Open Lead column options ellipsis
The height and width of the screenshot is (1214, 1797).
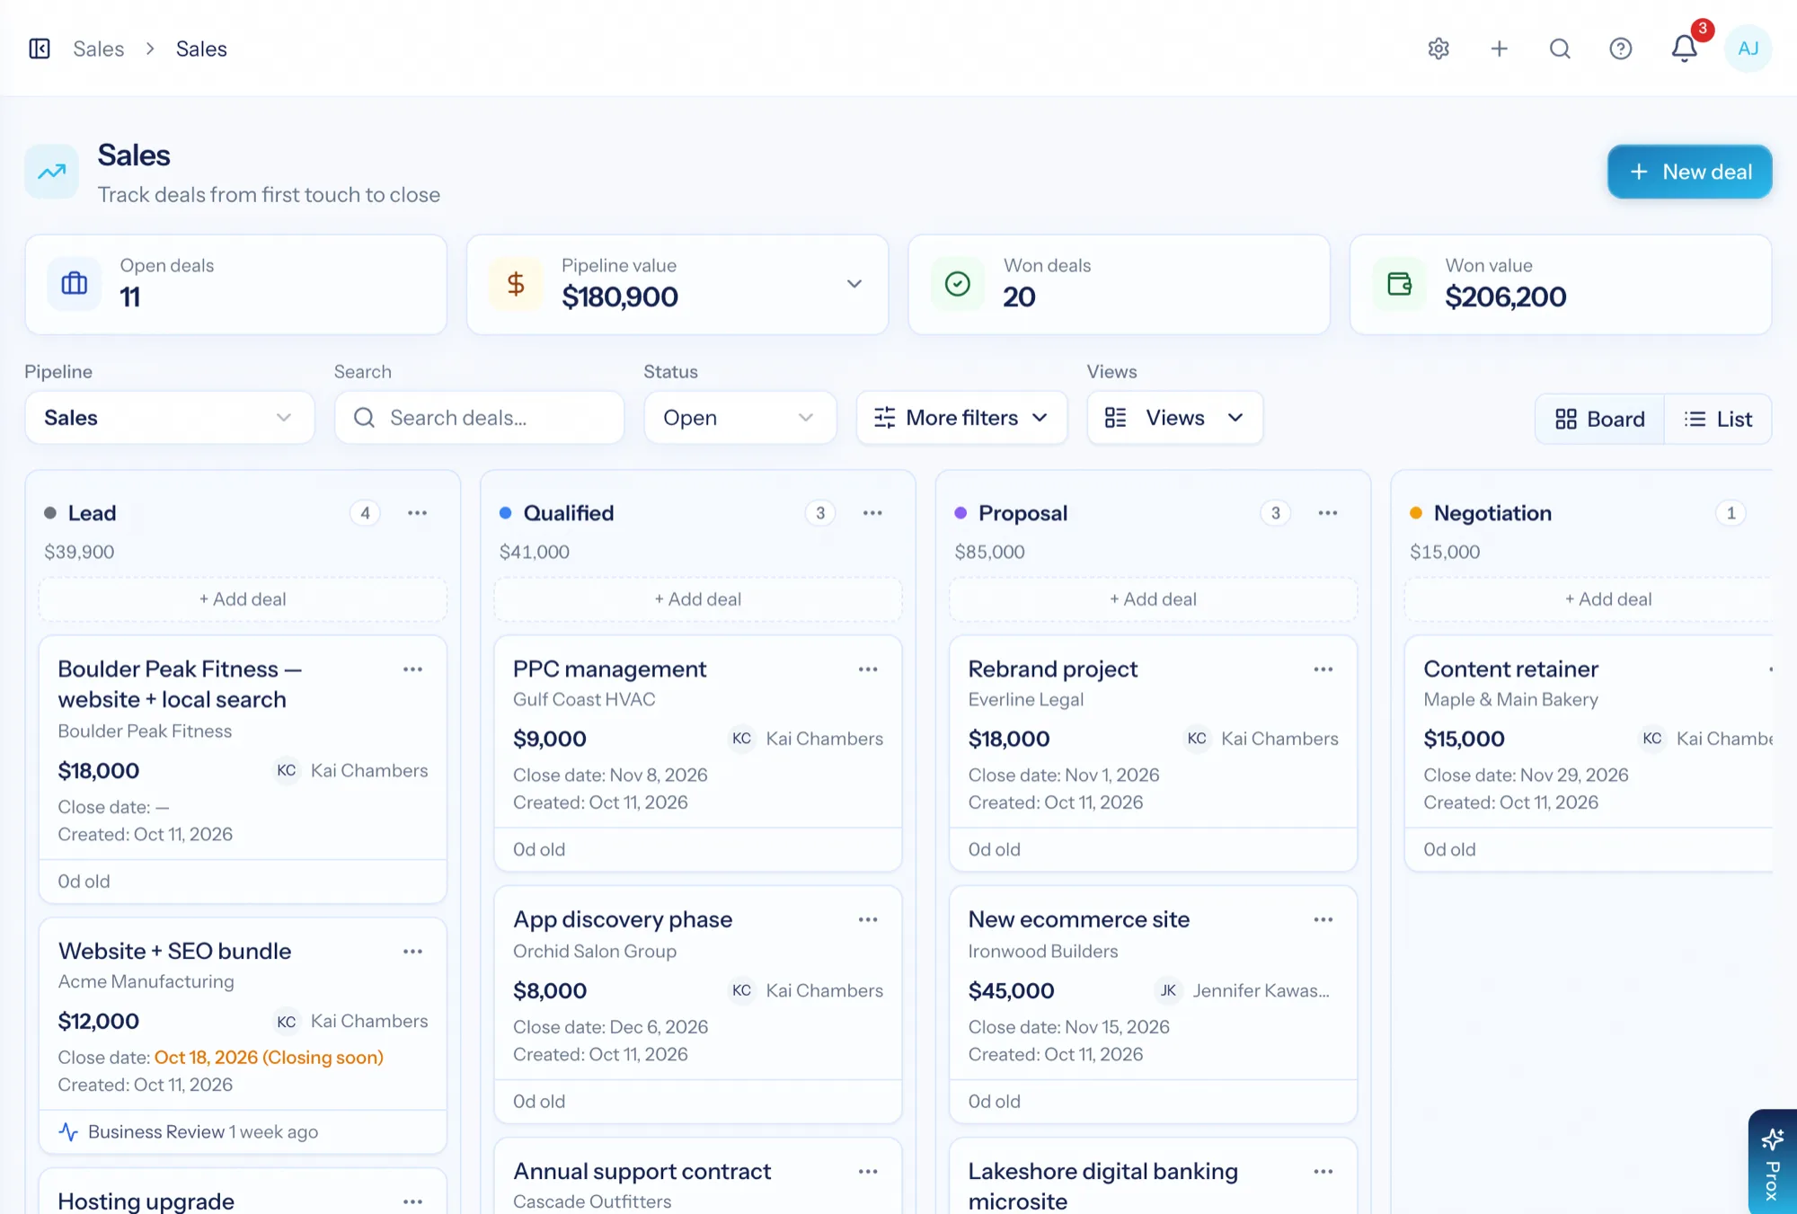417,513
